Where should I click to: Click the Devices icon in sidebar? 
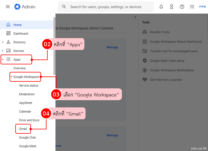[x=8, y=51]
